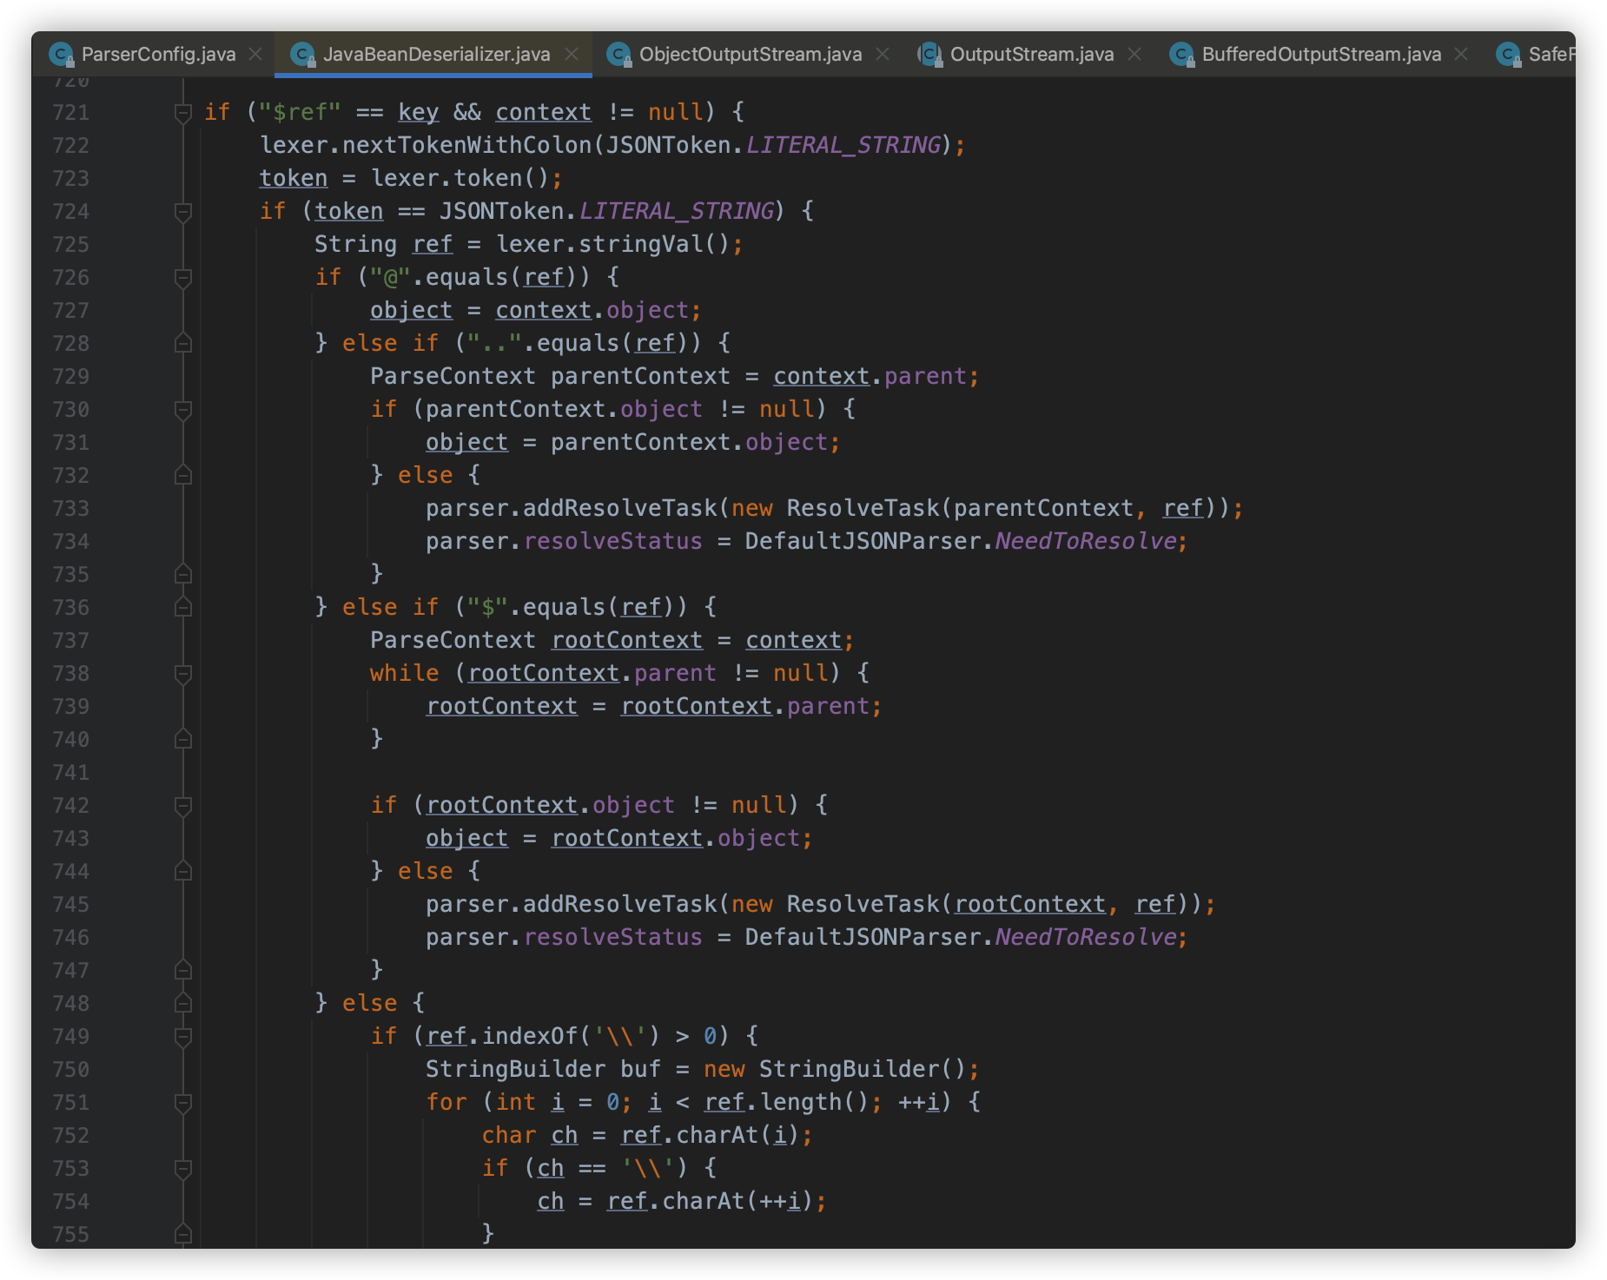
Task: Open the ObjectOutputStream.java tab
Action: tap(751, 54)
